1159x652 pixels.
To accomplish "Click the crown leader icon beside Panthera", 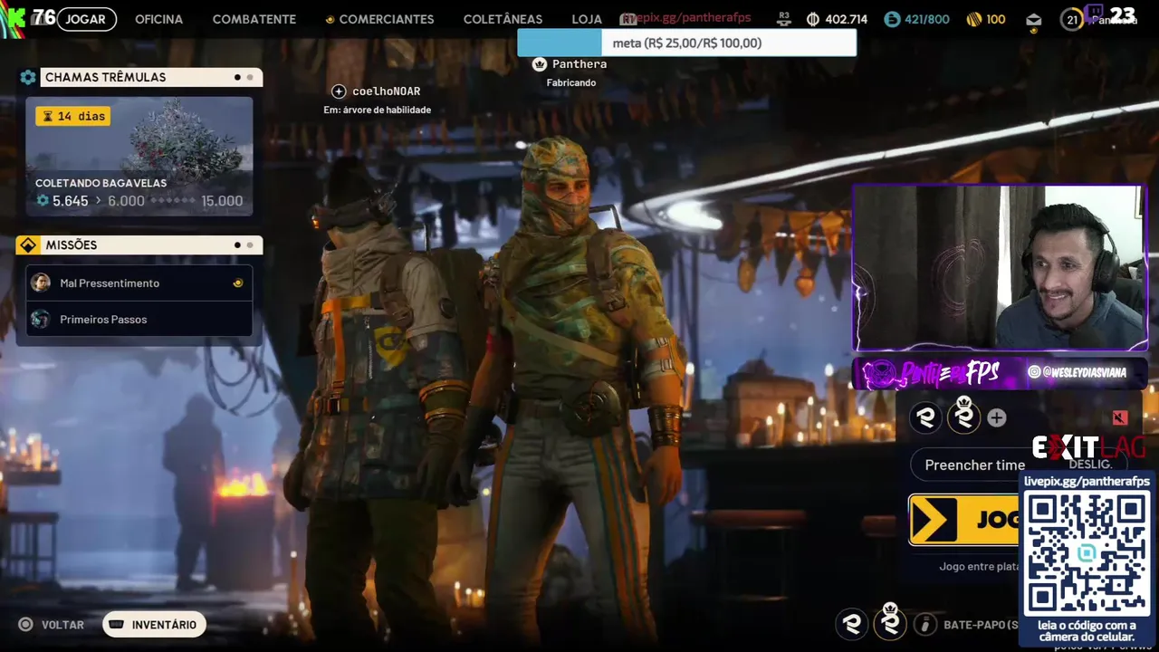I will [540, 64].
